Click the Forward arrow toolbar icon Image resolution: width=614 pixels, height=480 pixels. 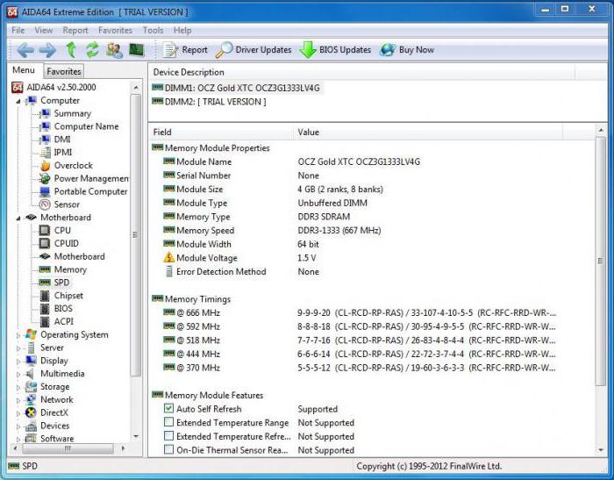coord(47,50)
